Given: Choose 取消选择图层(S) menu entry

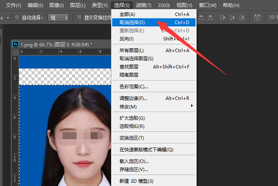Looking at the screenshot, I should point(154,58).
